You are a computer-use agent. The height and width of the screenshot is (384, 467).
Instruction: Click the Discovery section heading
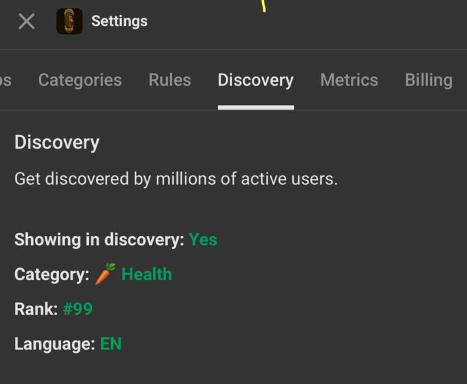(57, 143)
